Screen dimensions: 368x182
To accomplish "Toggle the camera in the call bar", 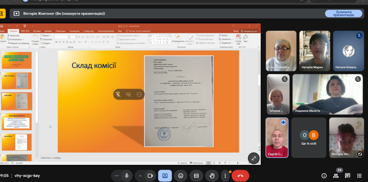I will pyautogui.click(x=150, y=176).
